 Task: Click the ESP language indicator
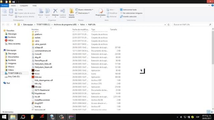[198, 117]
